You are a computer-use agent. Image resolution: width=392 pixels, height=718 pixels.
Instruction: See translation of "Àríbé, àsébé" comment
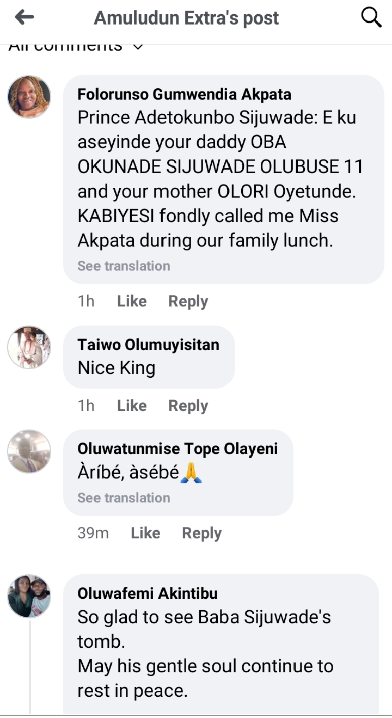pos(124,498)
